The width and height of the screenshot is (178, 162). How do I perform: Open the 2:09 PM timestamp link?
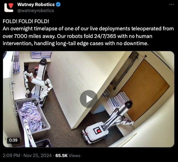point(11,156)
